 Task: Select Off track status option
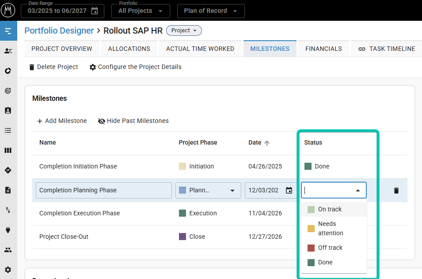pos(334,248)
